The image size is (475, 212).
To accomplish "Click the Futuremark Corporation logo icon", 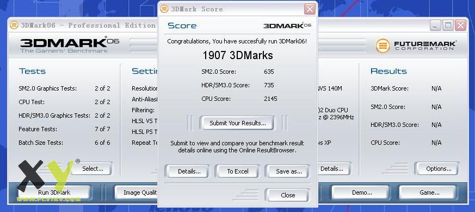I will (383, 46).
